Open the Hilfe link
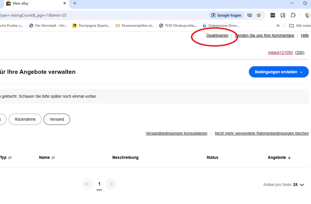Screen dimensions: 311x204 304,35
